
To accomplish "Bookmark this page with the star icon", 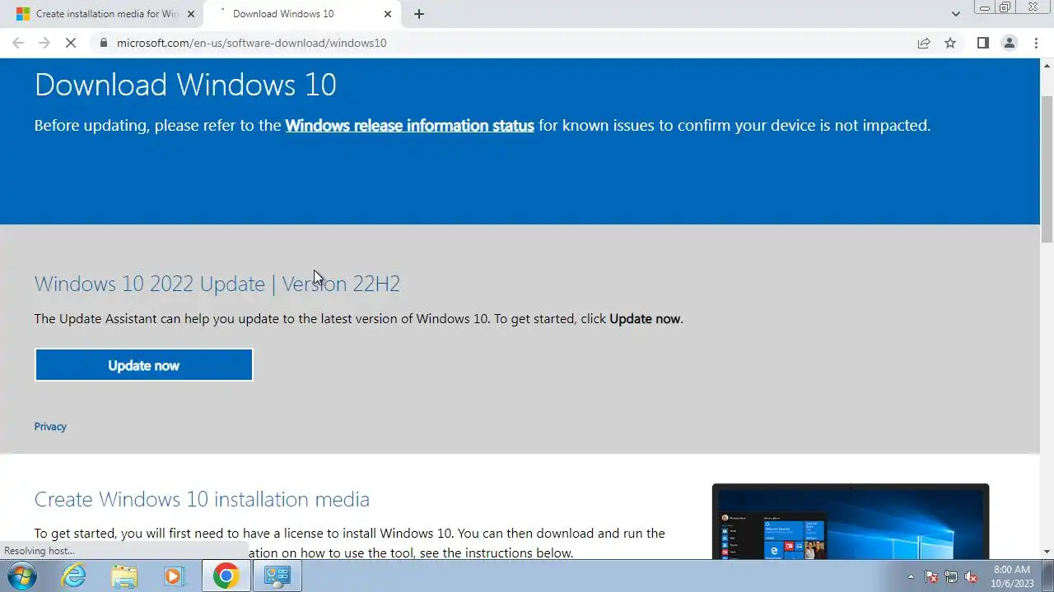I will click(950, 43).
